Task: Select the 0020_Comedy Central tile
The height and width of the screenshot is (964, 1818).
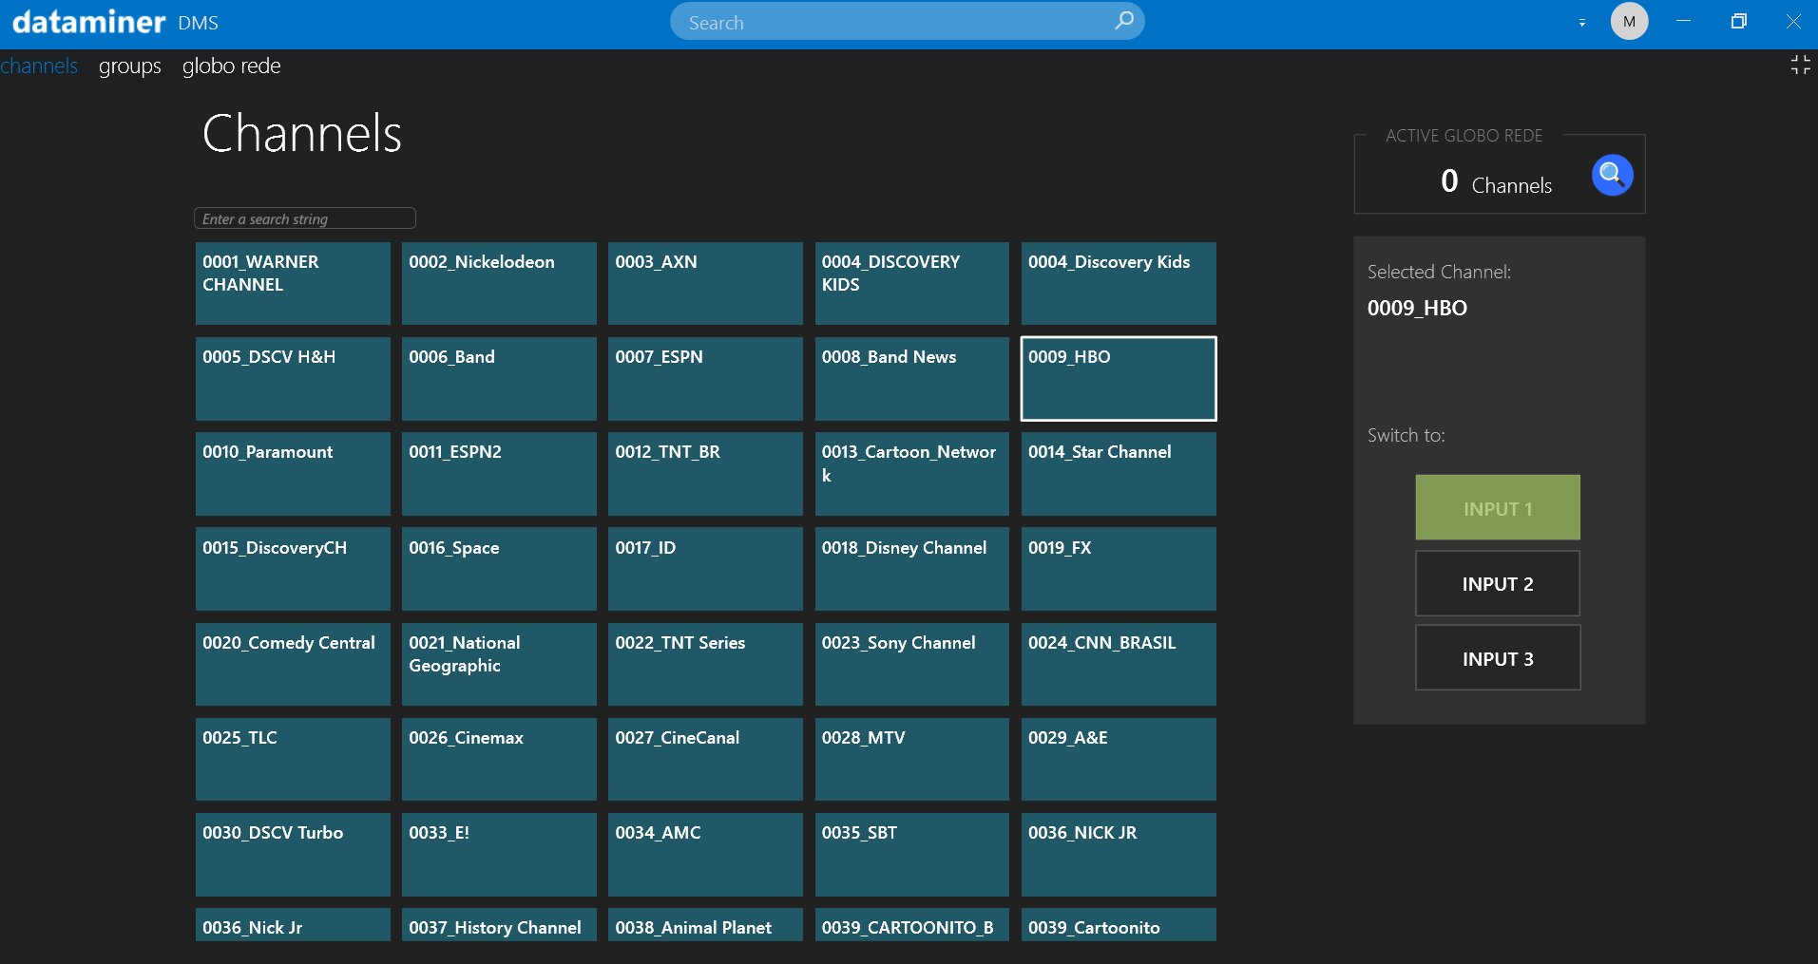Action: point(293,664)
